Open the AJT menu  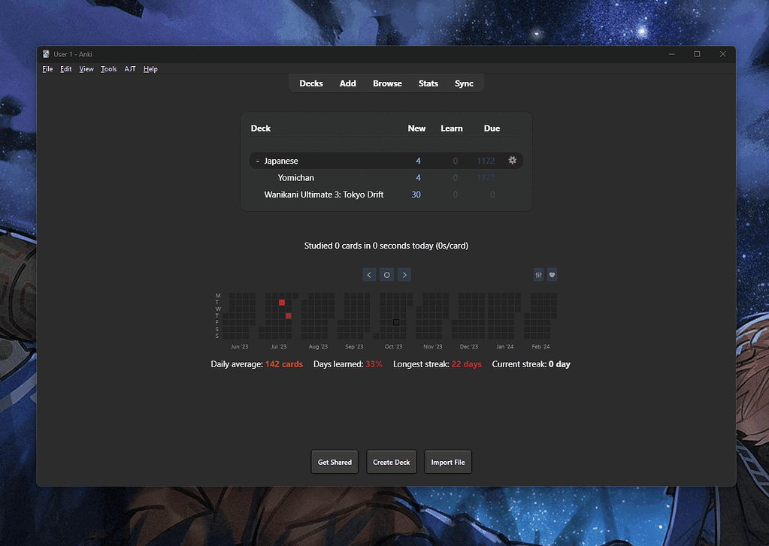click(x=129, y=68)
